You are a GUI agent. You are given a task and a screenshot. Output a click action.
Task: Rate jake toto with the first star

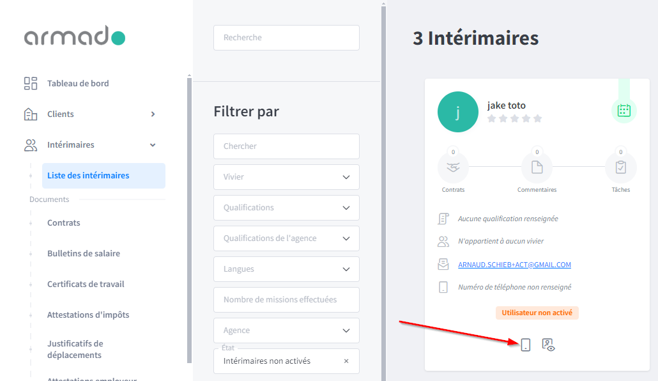(x=492, y=118)
